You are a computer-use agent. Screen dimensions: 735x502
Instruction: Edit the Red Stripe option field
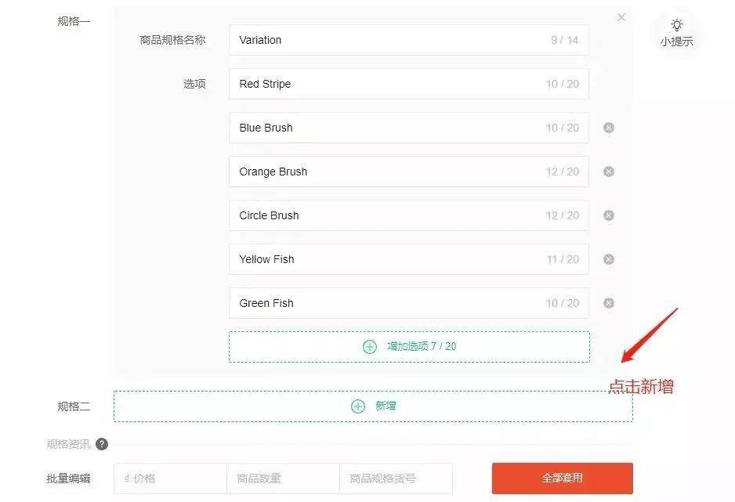[x=409, y=84]
